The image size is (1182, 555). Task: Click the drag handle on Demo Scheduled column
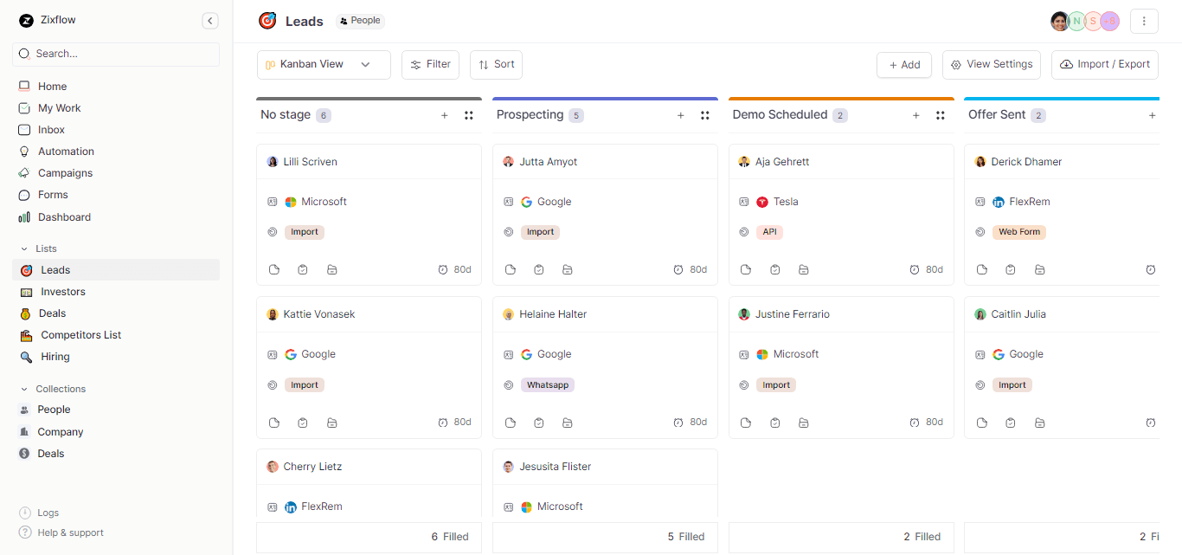click(941, 114)
